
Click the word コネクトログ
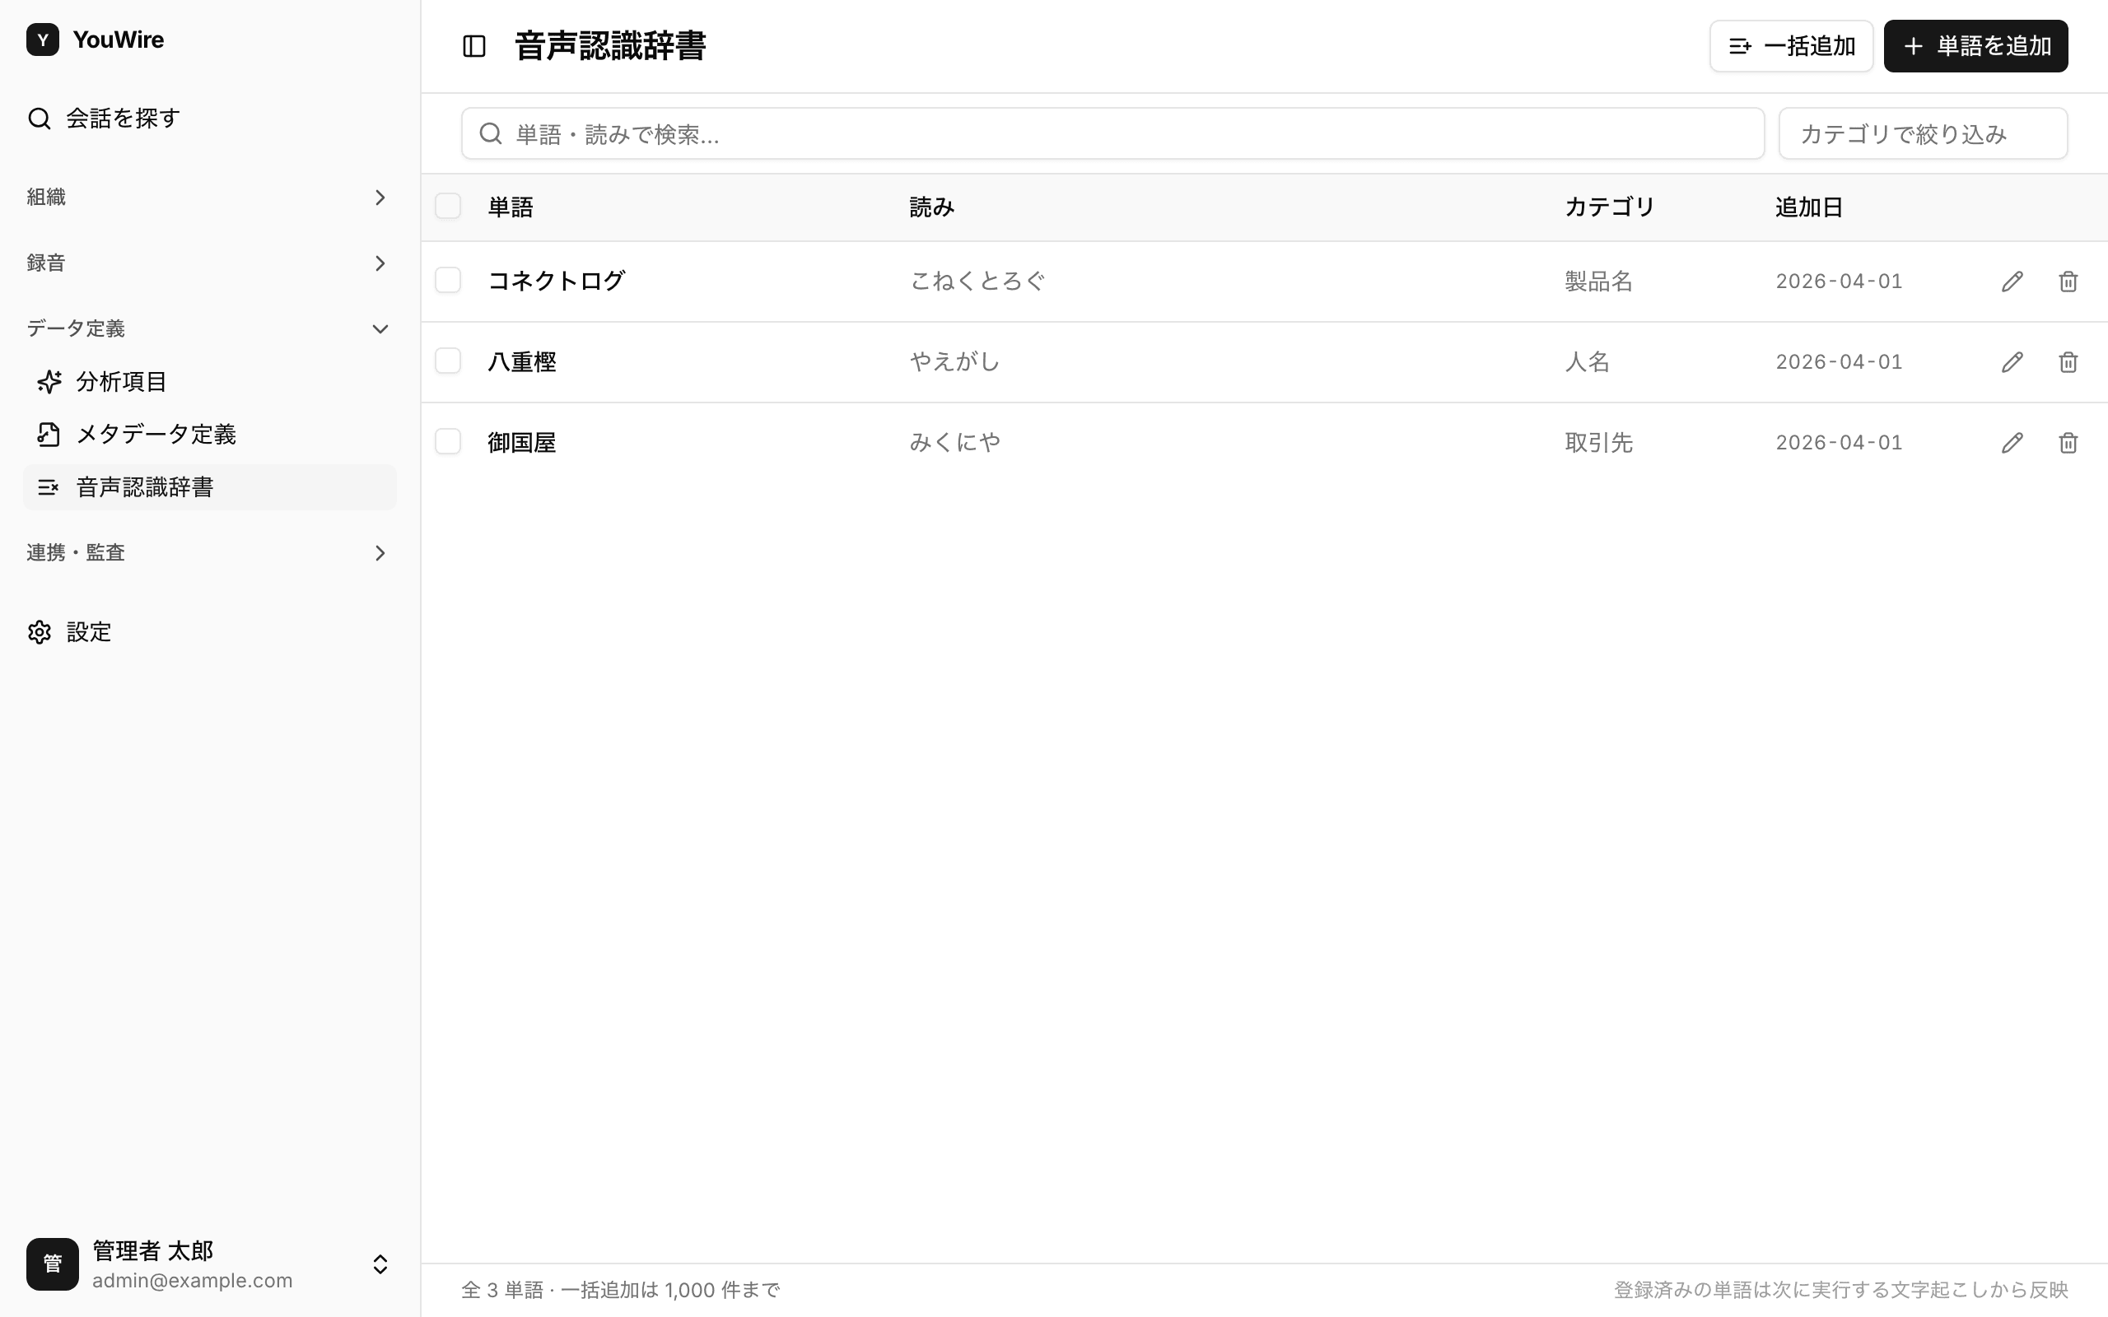point(556,282)
